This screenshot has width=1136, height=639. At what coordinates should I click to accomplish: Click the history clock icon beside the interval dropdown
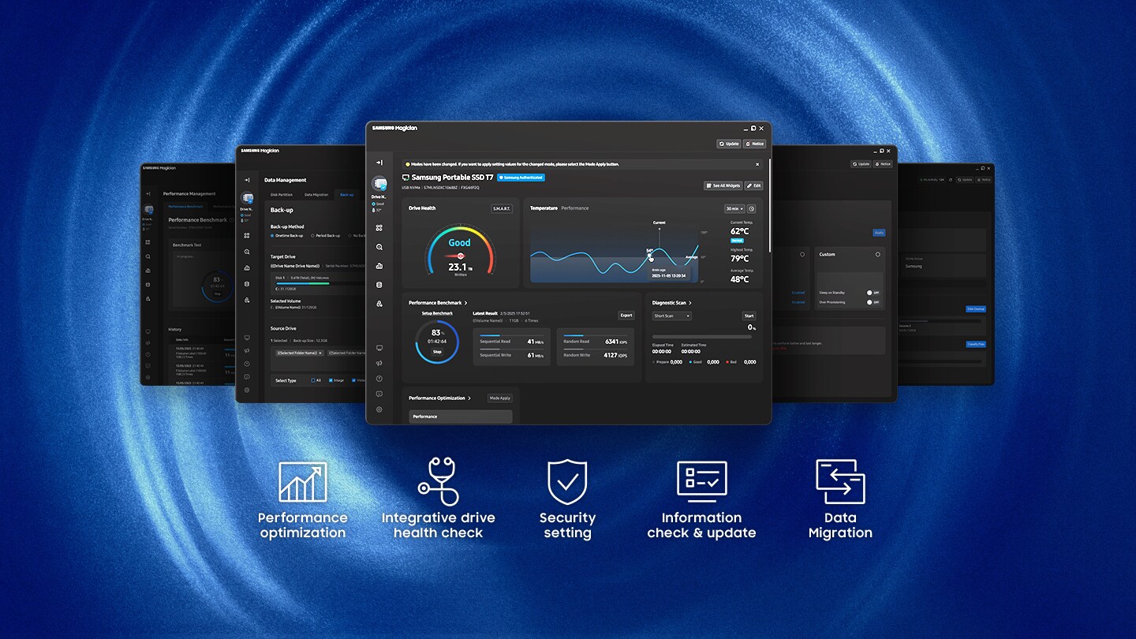click(x=750, y=209)
